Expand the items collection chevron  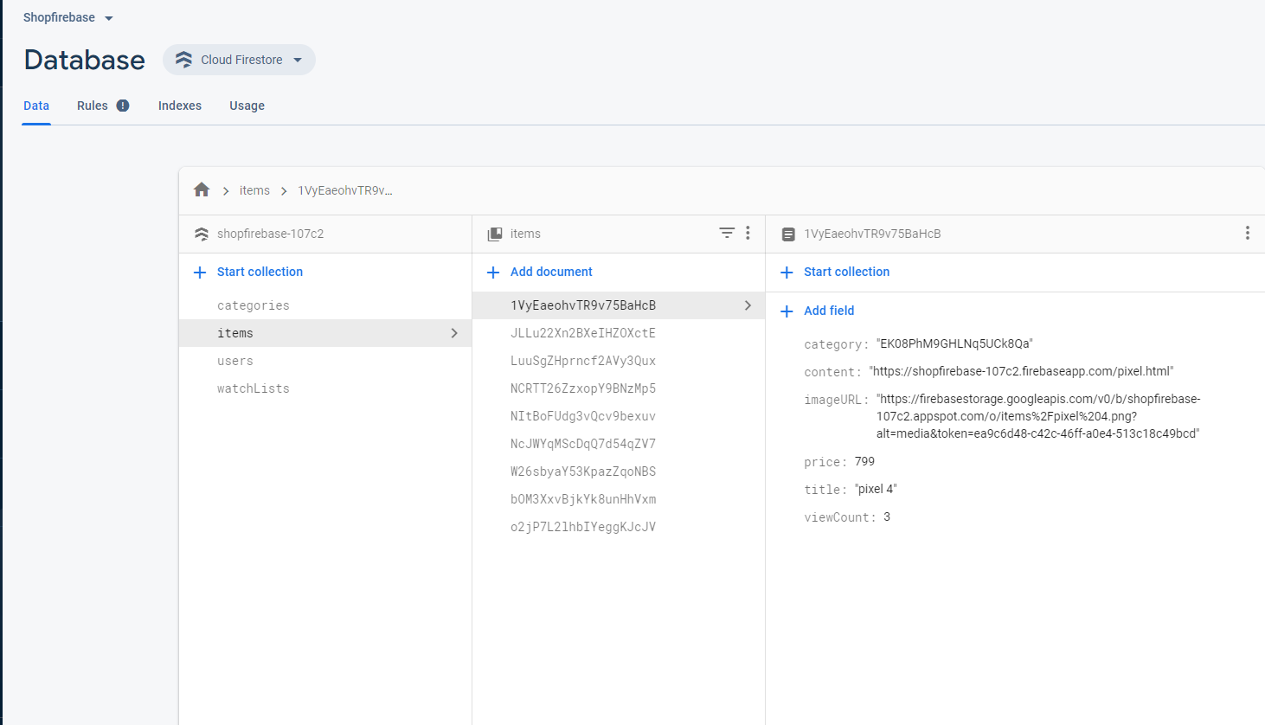coord(453,333)
